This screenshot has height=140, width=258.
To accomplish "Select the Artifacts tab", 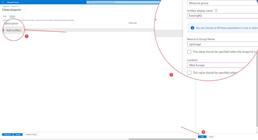I will pos(12,16).
